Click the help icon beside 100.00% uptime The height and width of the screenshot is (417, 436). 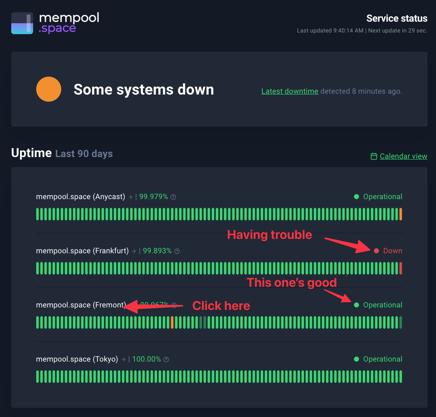166,360
